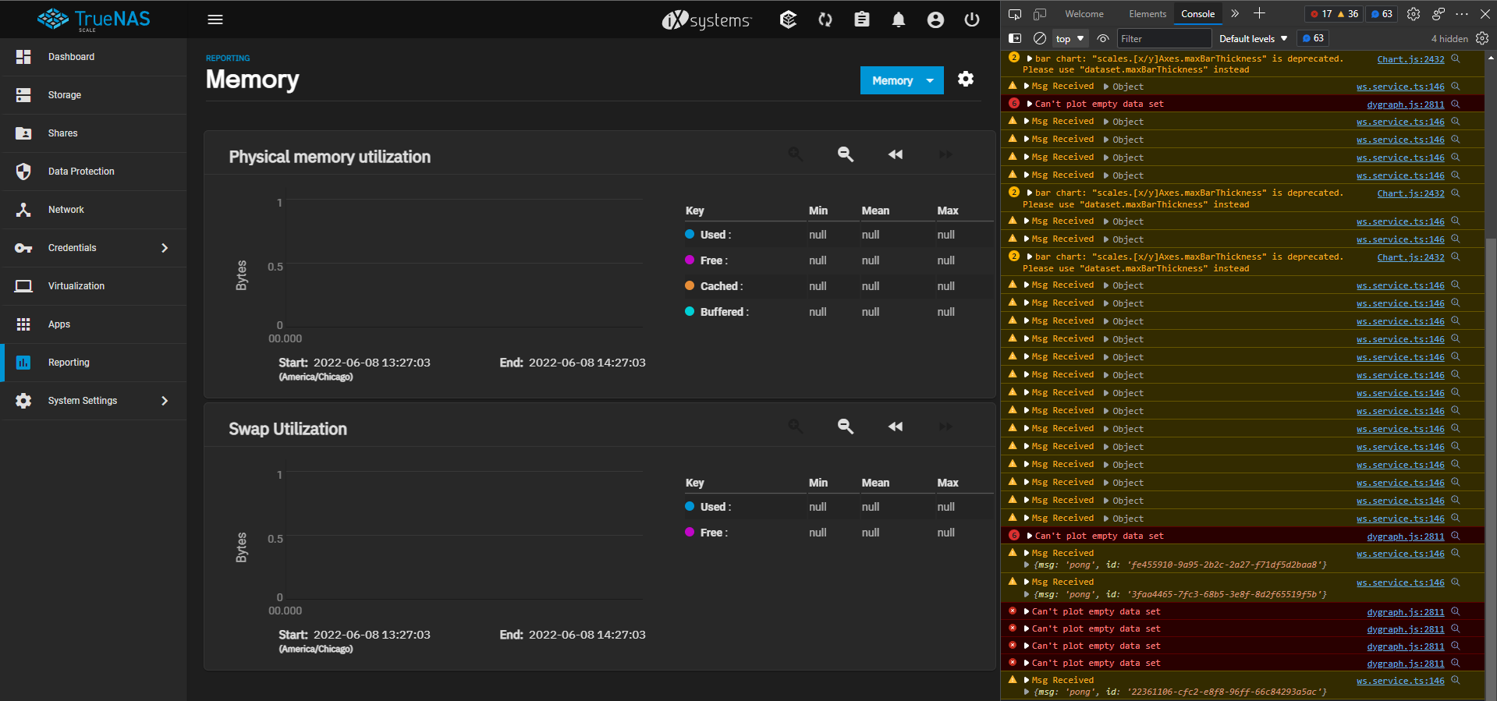Open the user account icon menu

point(935,19)
